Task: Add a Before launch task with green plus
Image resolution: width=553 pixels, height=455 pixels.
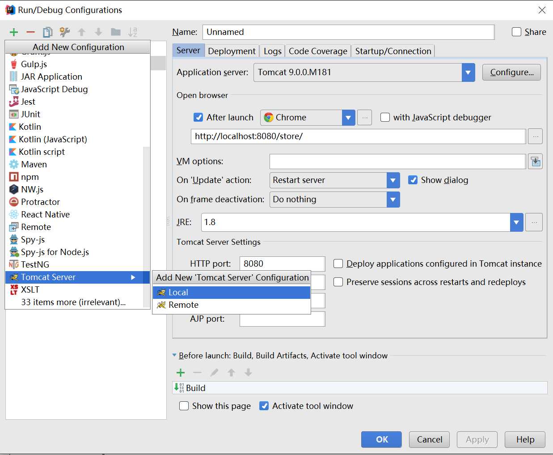Action: (x=181, y=372)
